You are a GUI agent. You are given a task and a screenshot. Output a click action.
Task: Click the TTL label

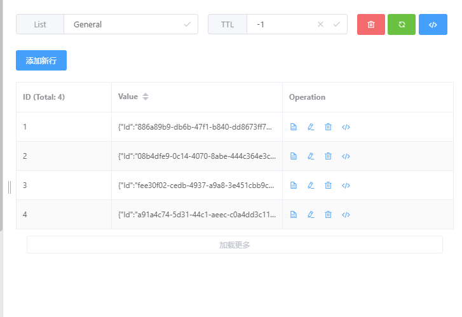point(228,24)
